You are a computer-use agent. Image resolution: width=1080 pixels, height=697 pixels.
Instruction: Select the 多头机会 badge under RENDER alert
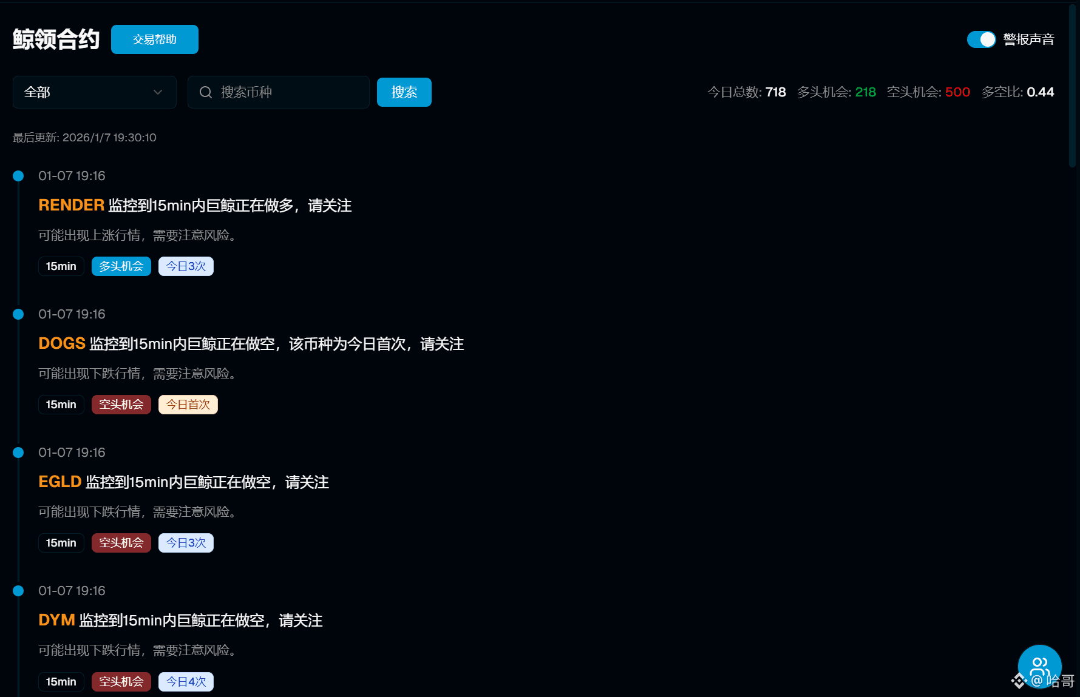121,266
